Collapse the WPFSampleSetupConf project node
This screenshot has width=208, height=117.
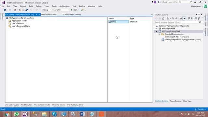pyautogui.click(x=156, y=32)
